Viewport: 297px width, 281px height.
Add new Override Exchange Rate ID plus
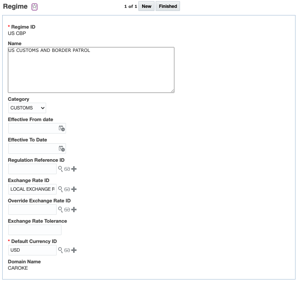pyautogui.click(x=74, y=210)
